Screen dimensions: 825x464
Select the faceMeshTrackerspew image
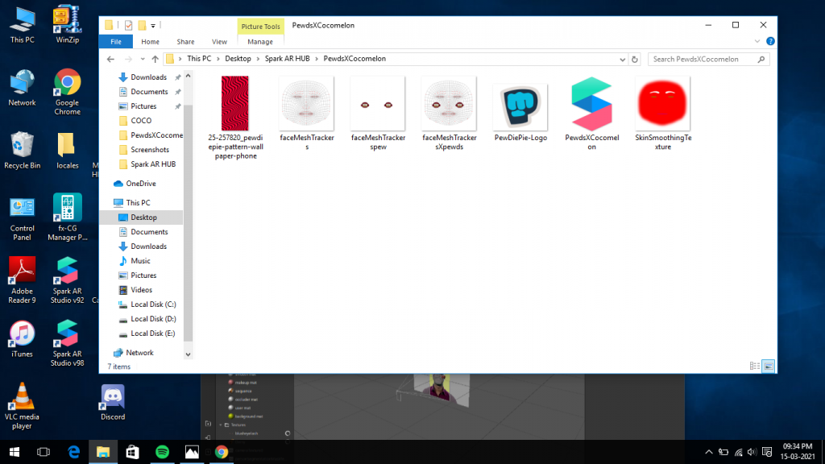point(378,114)
